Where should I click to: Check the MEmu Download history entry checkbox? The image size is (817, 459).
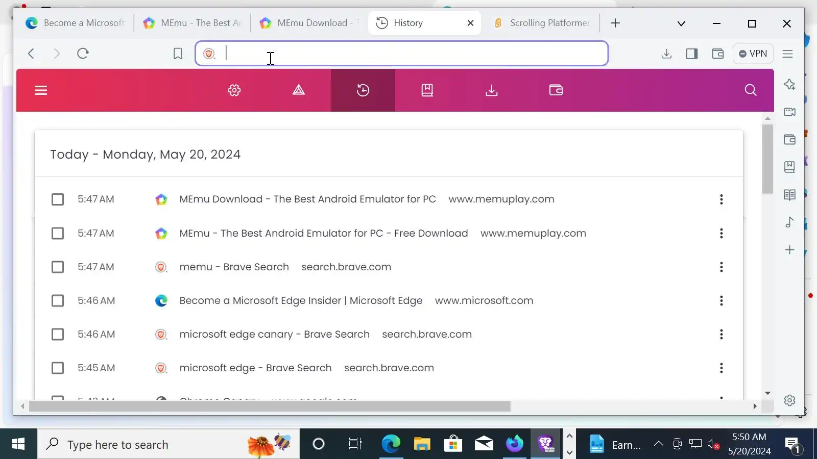point(58,199)
